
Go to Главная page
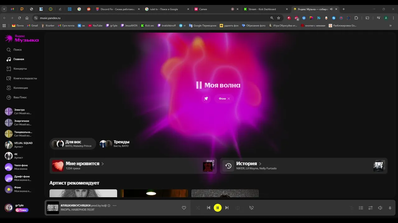15,59
